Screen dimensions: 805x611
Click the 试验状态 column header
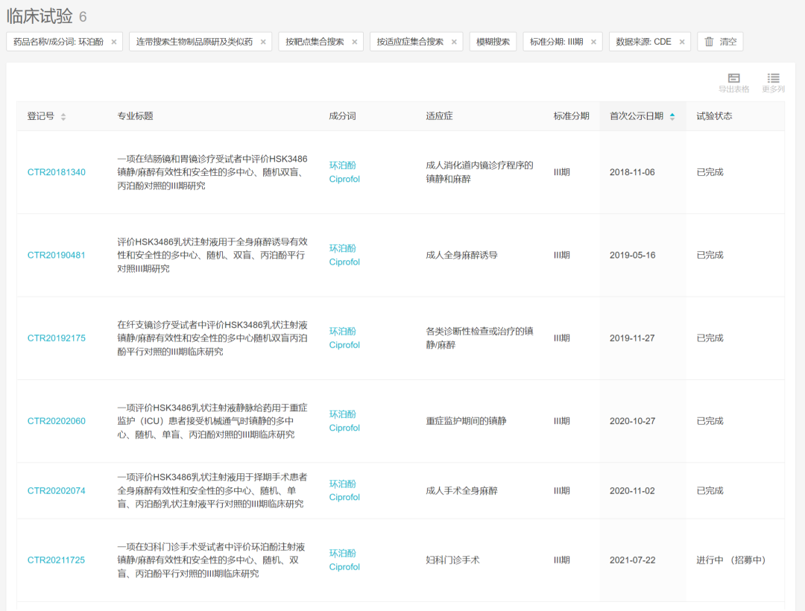click(x=714, y=116)
